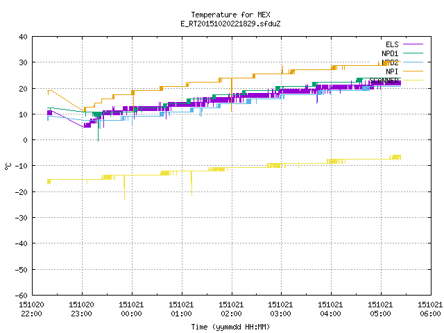The width and height of the screenshot is (444, 333).
Task: Click the orange NPI legend line sample
Action: point(413,71)
